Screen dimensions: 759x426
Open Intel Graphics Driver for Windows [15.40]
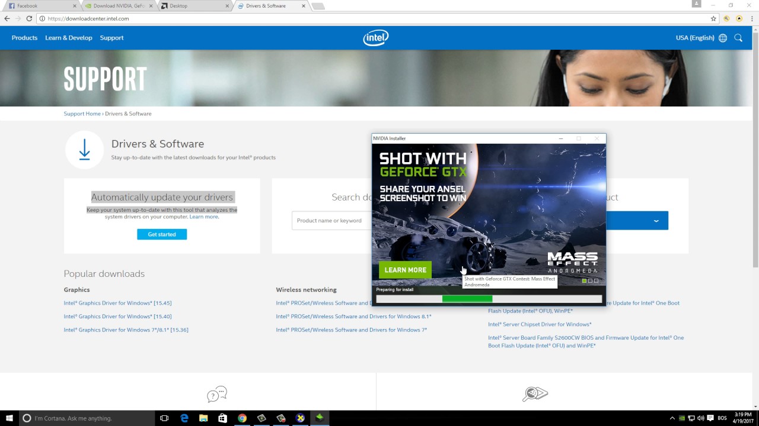[x=117, y=317]
